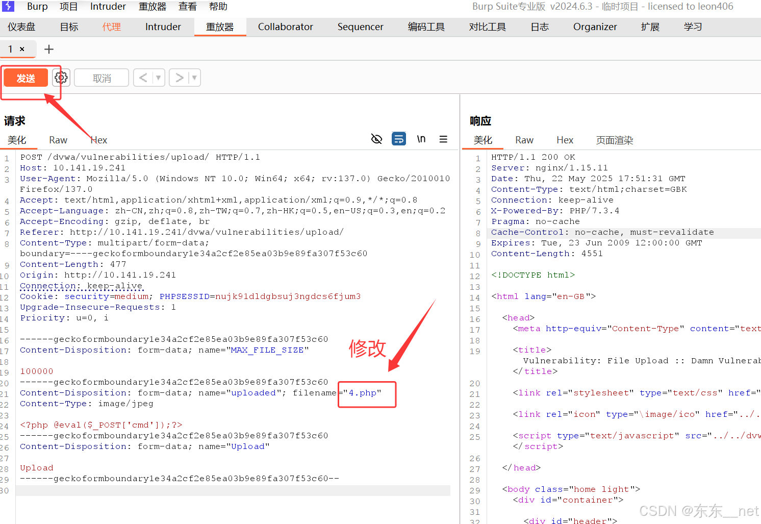Switch to the Sequencer tab

tap(360, 27)
